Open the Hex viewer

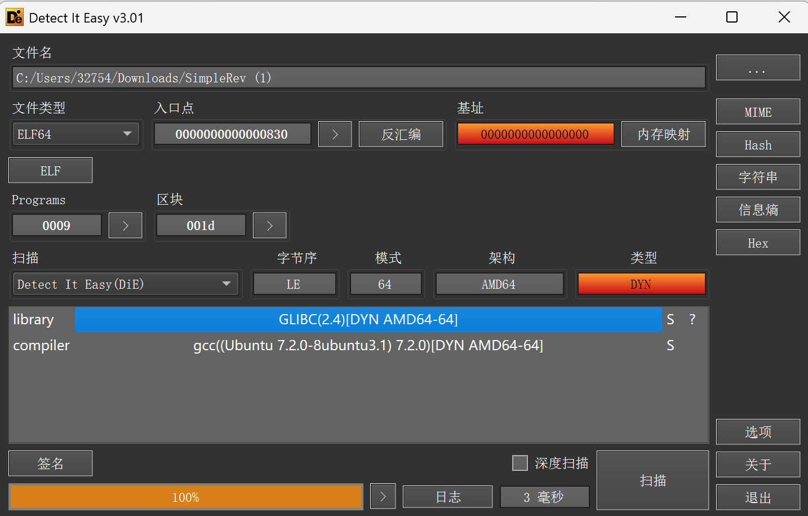point(758,242)
